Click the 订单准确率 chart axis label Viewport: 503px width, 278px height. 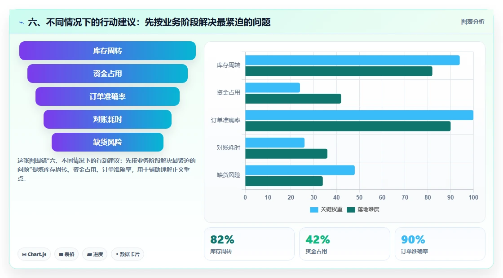pos(225,121)
